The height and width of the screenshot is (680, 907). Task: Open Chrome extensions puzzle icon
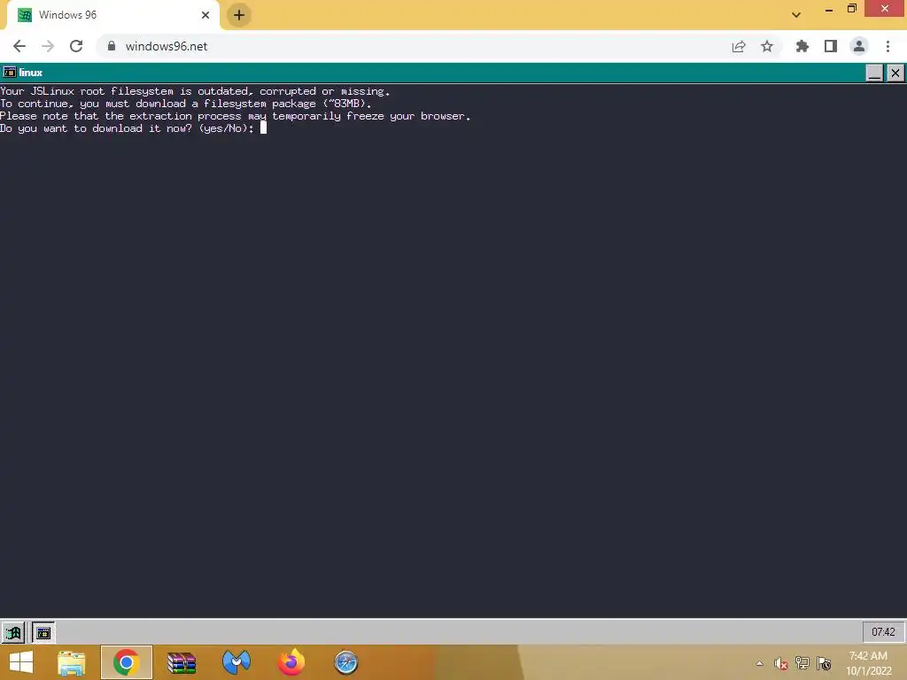coord(802,46)
